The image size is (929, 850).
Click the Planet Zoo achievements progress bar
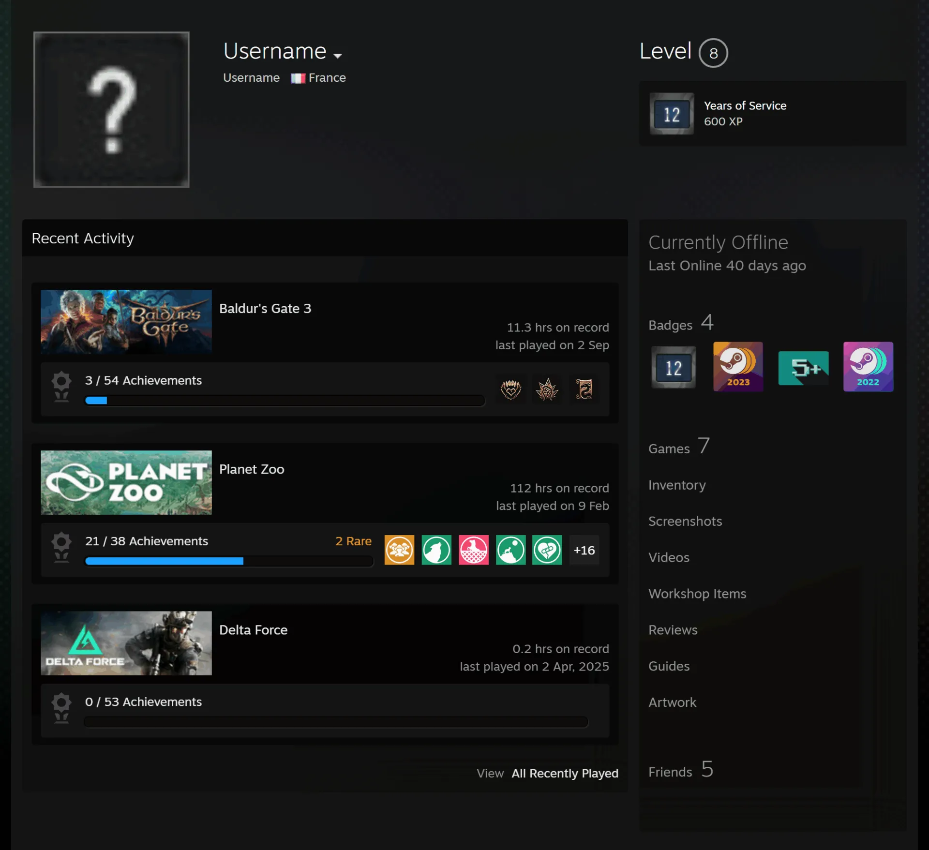[229, 561]
